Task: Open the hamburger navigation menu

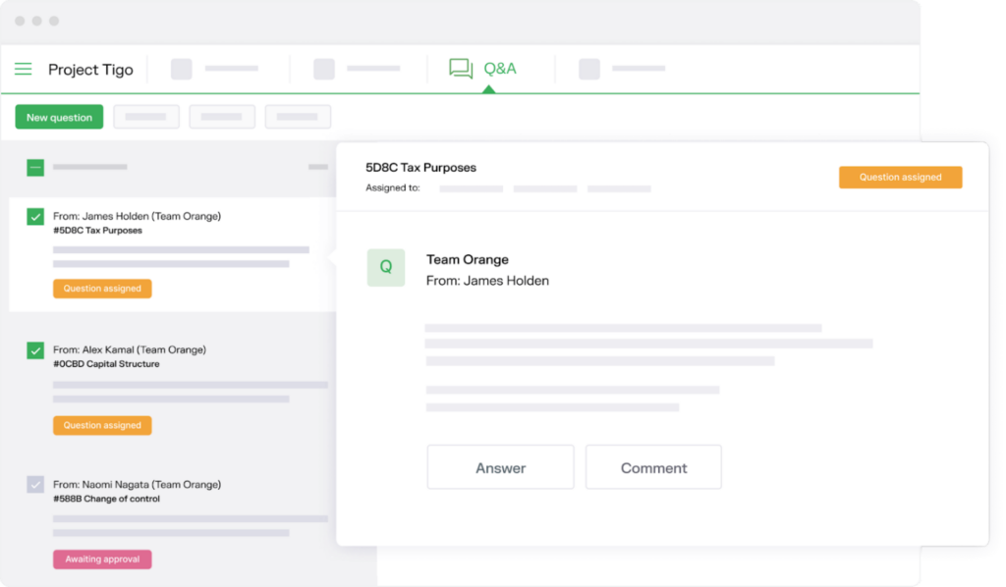Action: coord(23,69)
